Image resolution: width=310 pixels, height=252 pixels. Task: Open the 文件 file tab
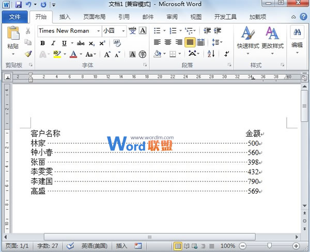[14, 17]
